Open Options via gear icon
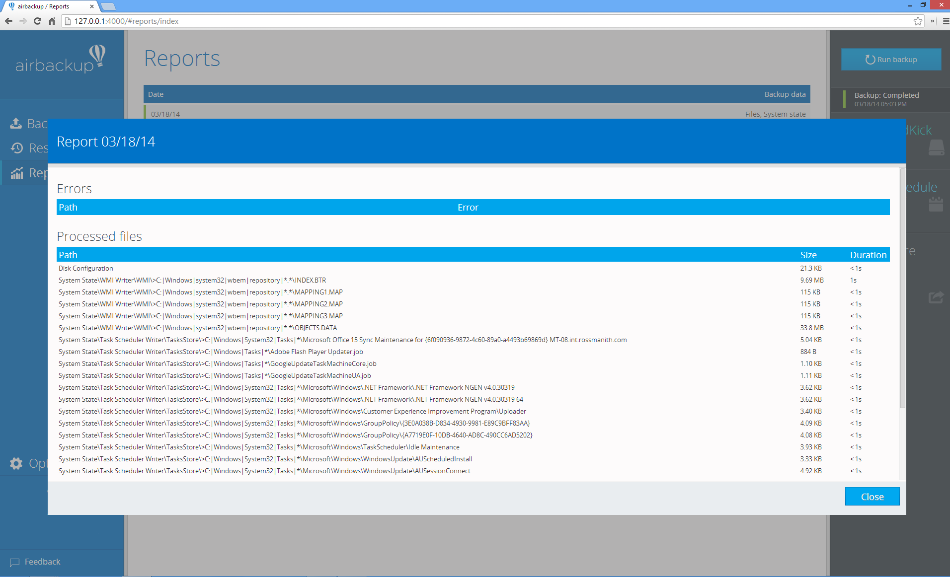This screenshot has height=577, width=950. [x=16, y=463]
